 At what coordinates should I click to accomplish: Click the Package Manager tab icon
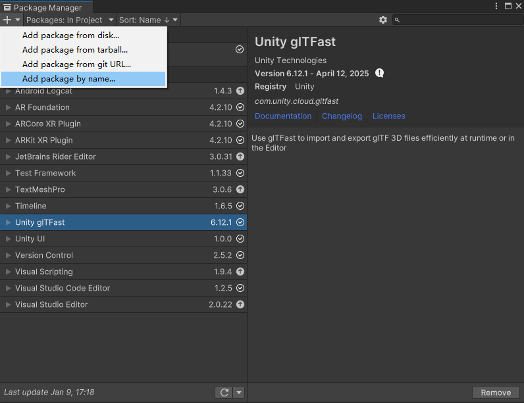[x=7, y=7]
